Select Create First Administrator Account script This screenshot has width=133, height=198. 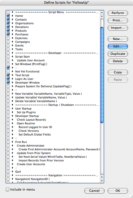coord(53,149)
